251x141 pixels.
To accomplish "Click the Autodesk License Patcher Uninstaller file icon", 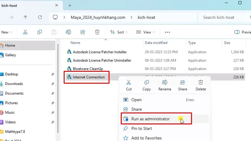I will 69,60.
